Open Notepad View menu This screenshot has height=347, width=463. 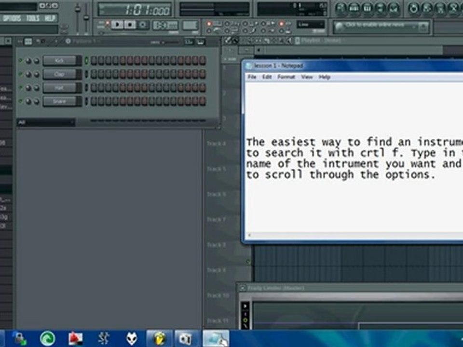tap(307, 77)
